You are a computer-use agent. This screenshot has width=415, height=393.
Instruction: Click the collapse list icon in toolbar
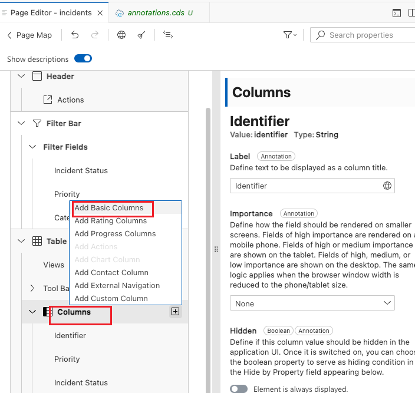(x=168, y=35)
